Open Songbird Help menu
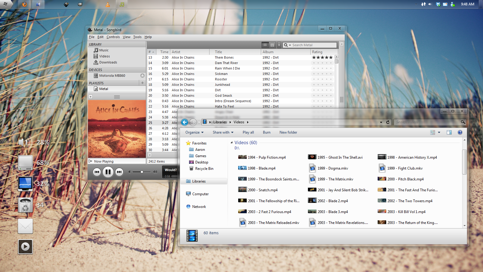 tap(148, 37)
